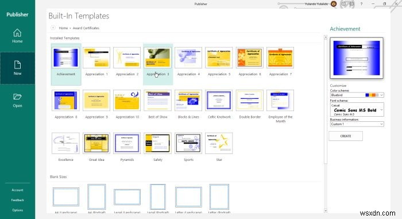The height and width of the screenshot is (219, 402).
Task: Click the scrollbar up arrow
Action: point(326,37)
